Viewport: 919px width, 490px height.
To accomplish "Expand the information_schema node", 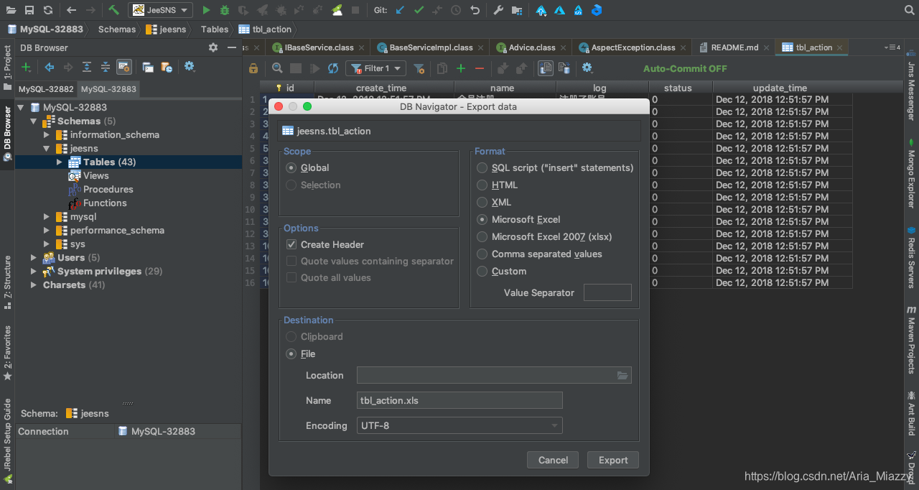I will (x=47, y=134).
